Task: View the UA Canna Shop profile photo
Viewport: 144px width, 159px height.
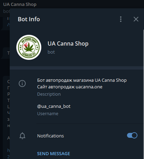Action: click(x=29, y=47)
